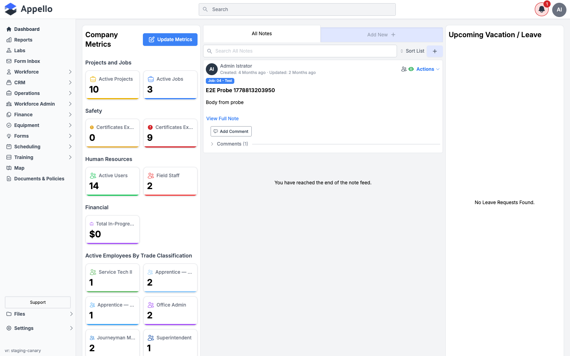Expand the CRM submenu chevron
This screenshot has height=356, width=570.
click(x=70, y=83)
